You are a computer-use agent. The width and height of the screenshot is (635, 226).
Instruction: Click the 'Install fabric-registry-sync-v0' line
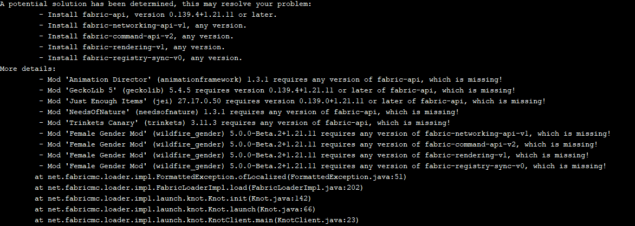141,58
